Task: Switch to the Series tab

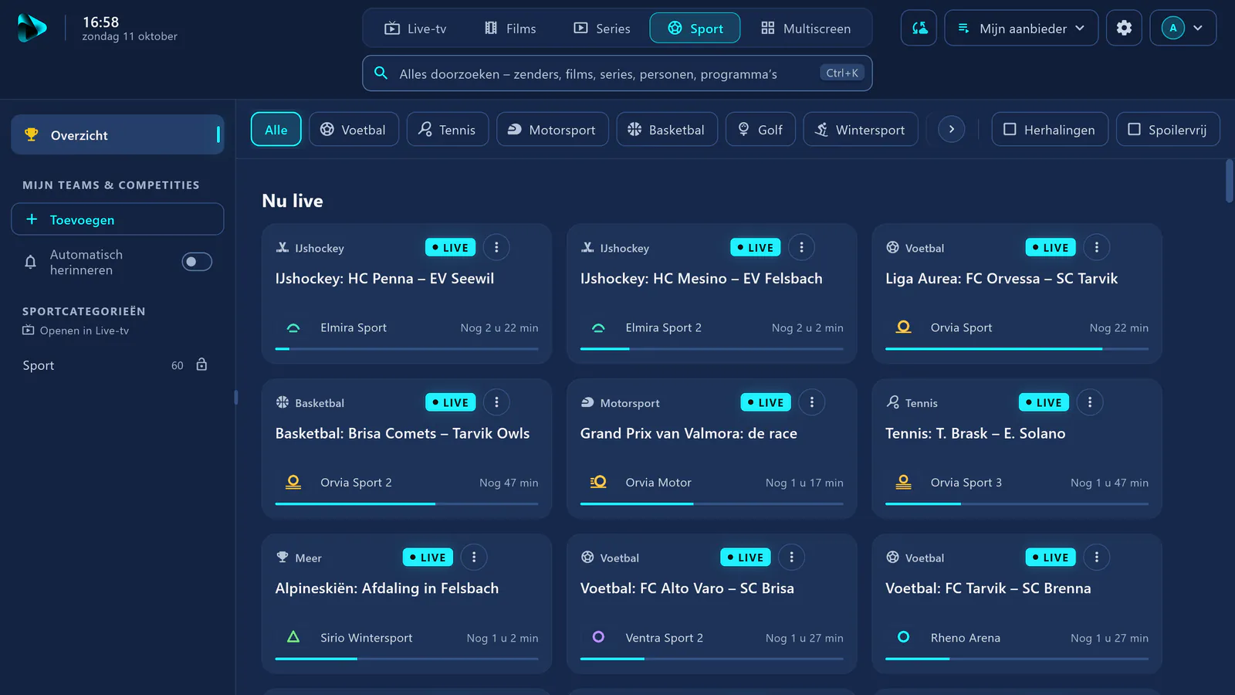Action: point(601,29)
